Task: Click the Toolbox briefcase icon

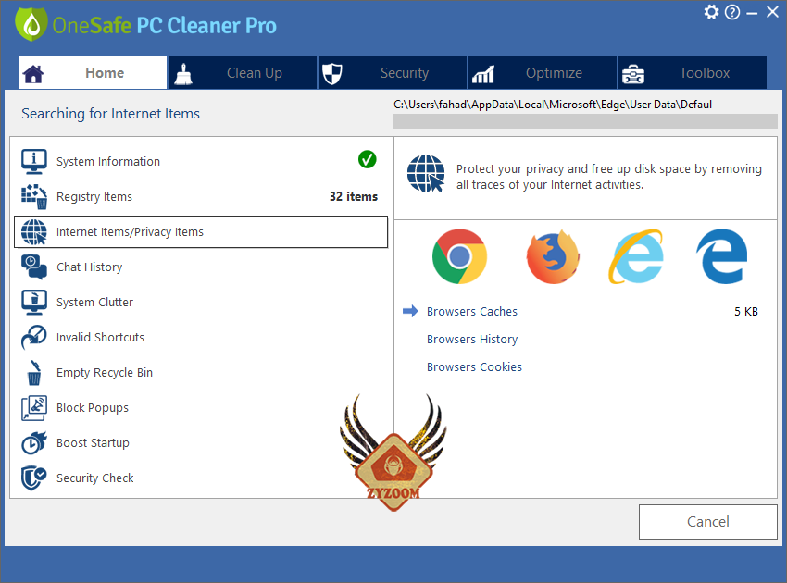Action: 633,74
